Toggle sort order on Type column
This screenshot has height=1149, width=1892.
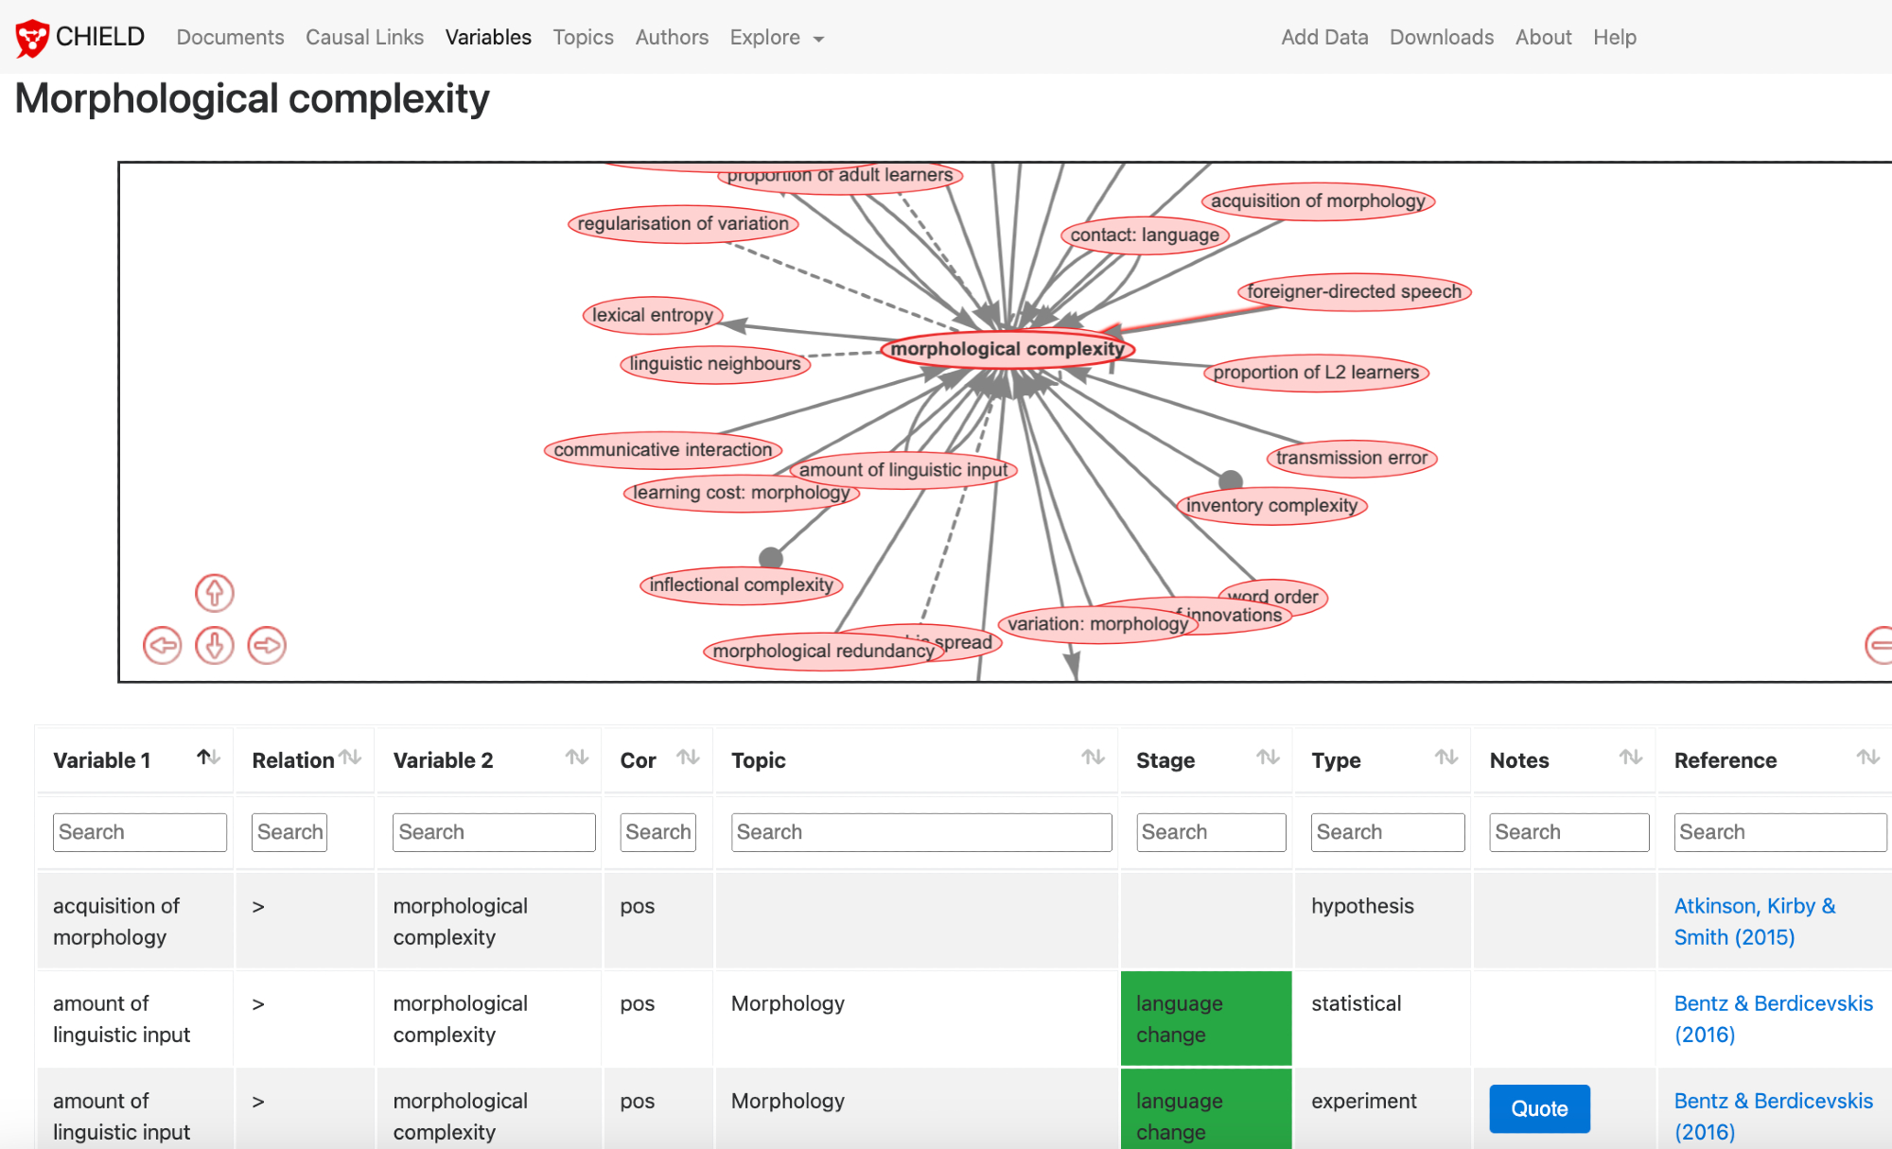point(1445,757)
